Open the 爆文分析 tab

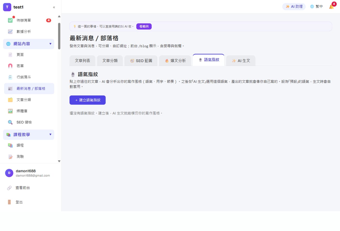coord(175,61)
